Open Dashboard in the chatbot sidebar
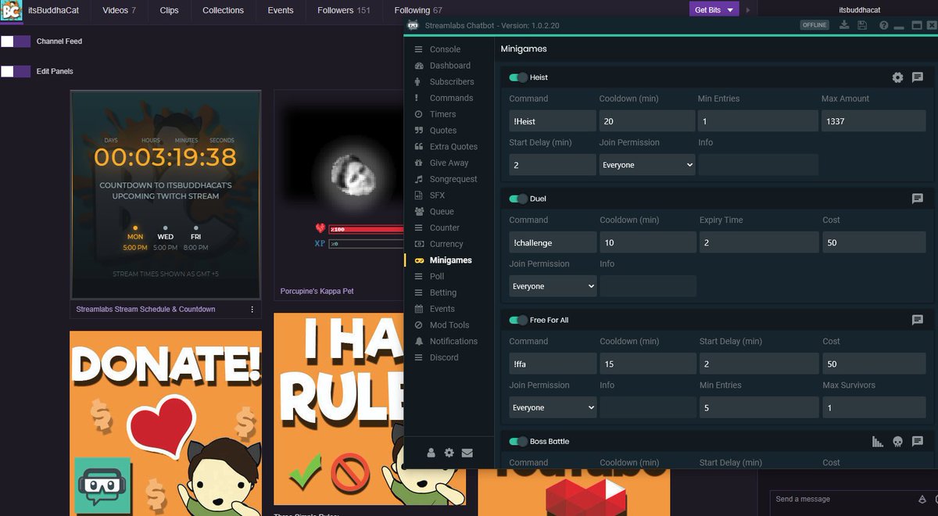938x516 pixels. (450, 66)
